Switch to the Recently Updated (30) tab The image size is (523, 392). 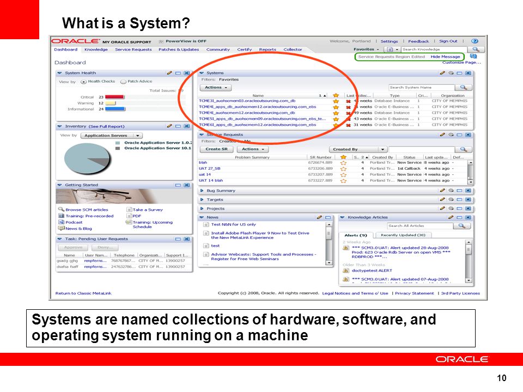pyautogui.click(x=403, y=235)
